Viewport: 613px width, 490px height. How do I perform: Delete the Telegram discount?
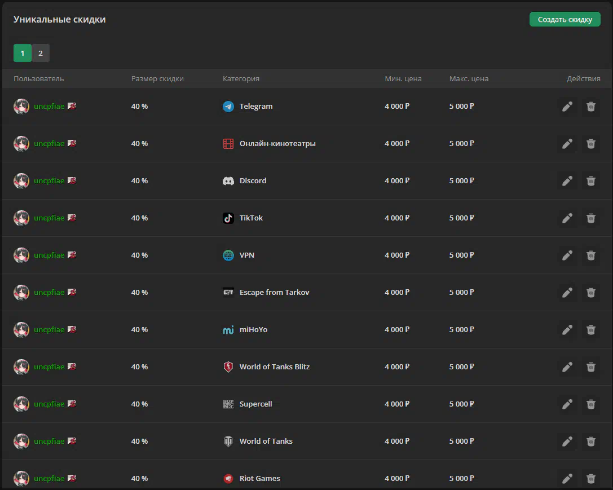point(590,106)
